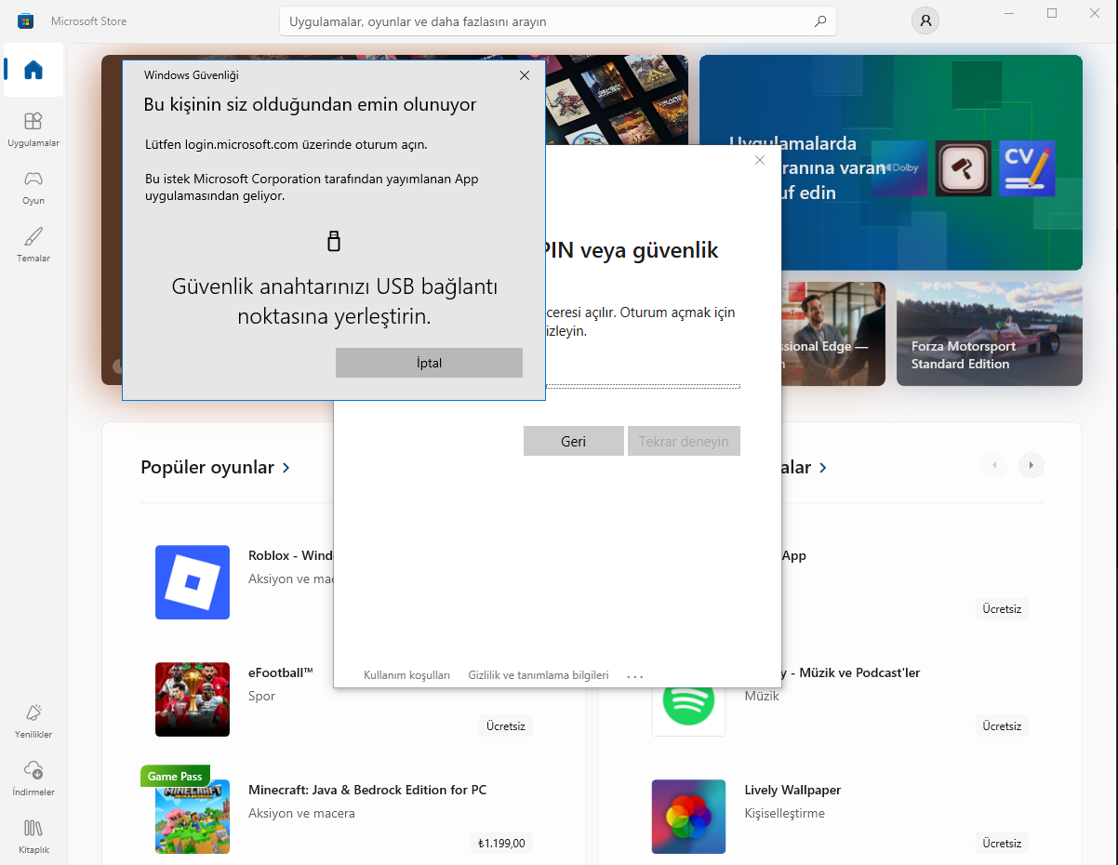Click the Lively Wallpaper title text
Image resolution: width=1118 pixels, height=865 pixels.
click(x=792, y=790)
